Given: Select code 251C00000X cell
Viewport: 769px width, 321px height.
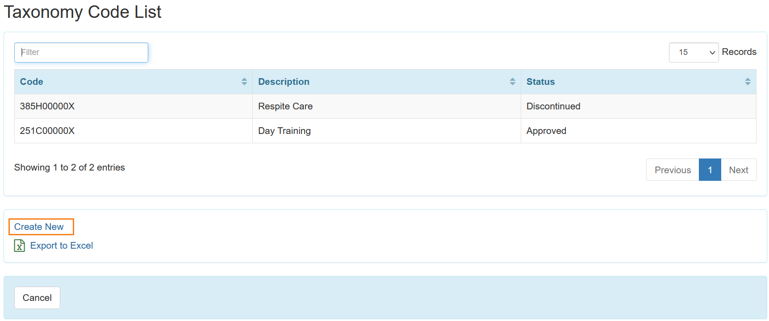Looking at the screenshot, I should pos(47,131).
